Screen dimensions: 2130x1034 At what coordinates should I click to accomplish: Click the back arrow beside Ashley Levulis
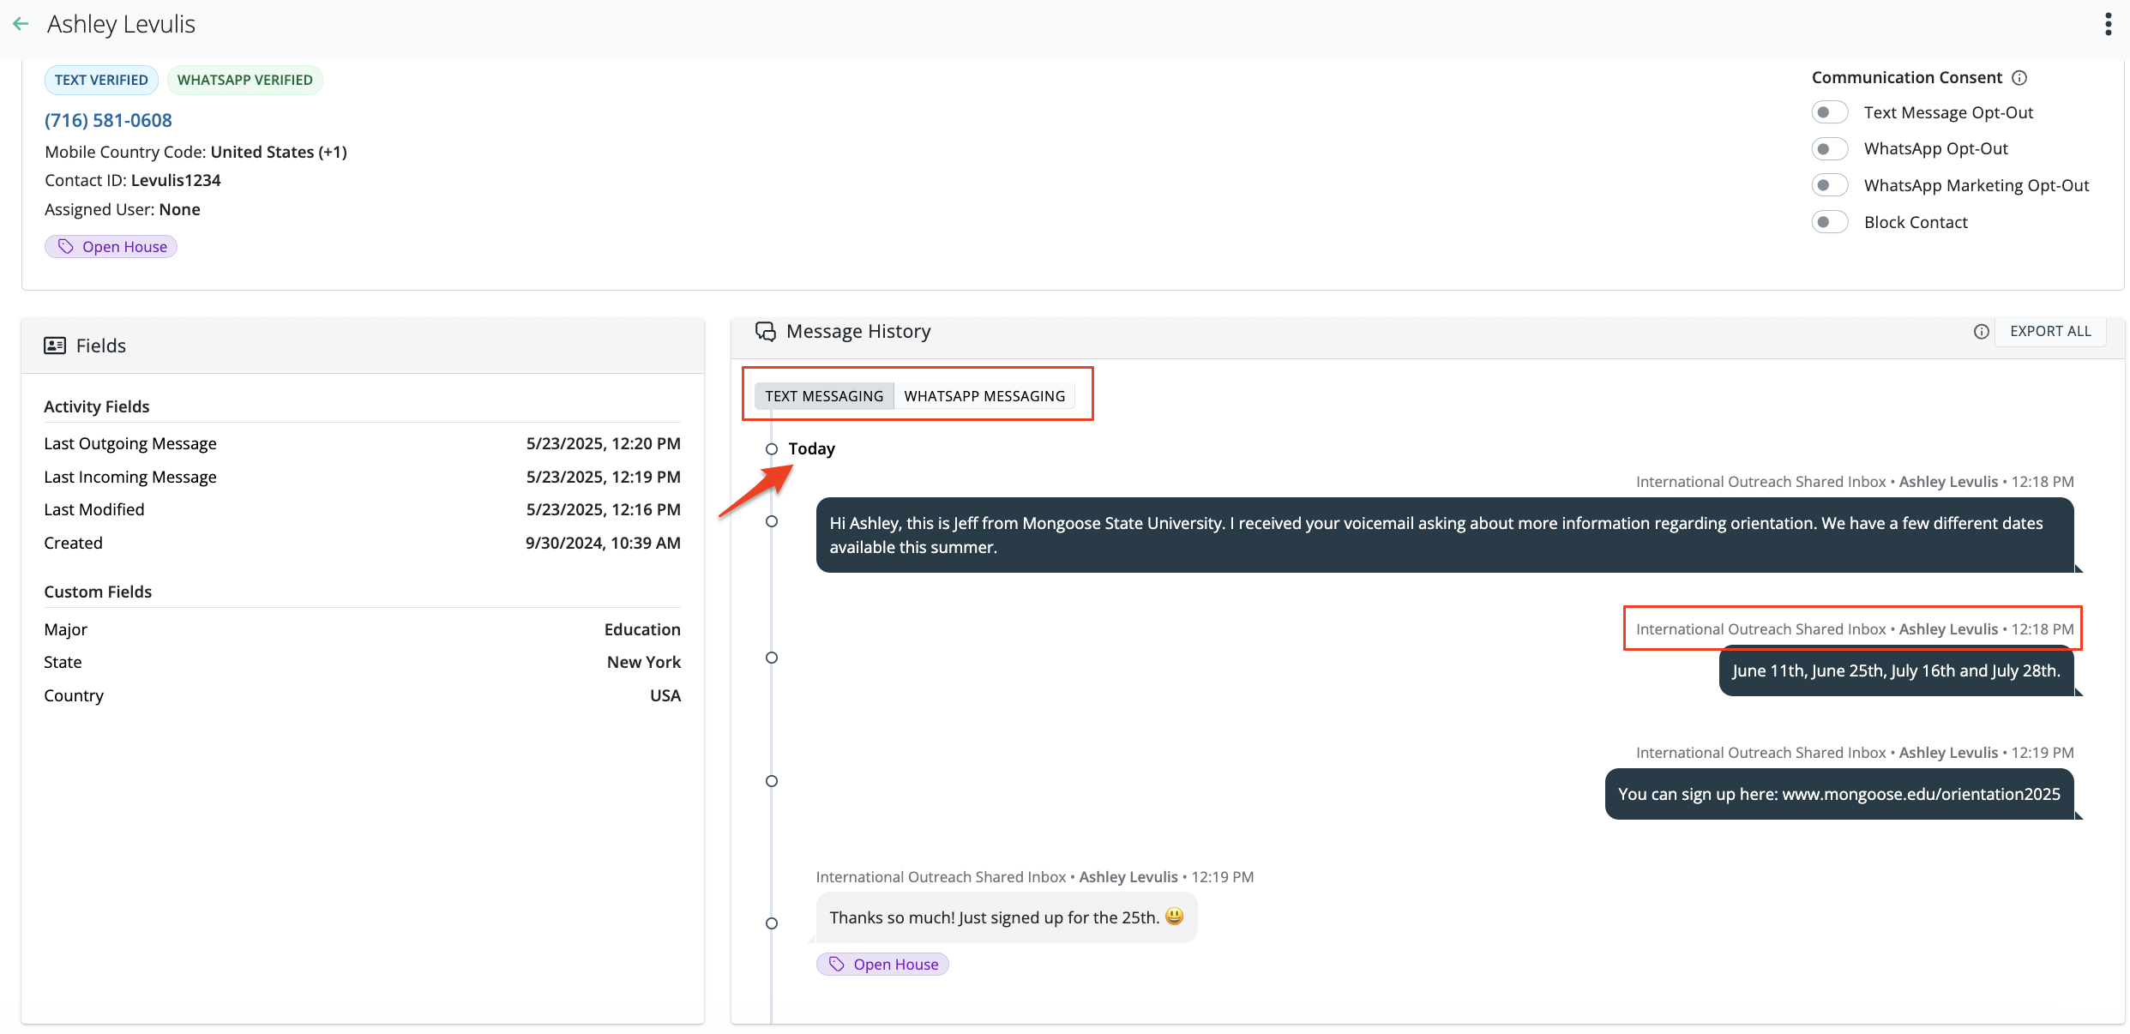point(21,24)
